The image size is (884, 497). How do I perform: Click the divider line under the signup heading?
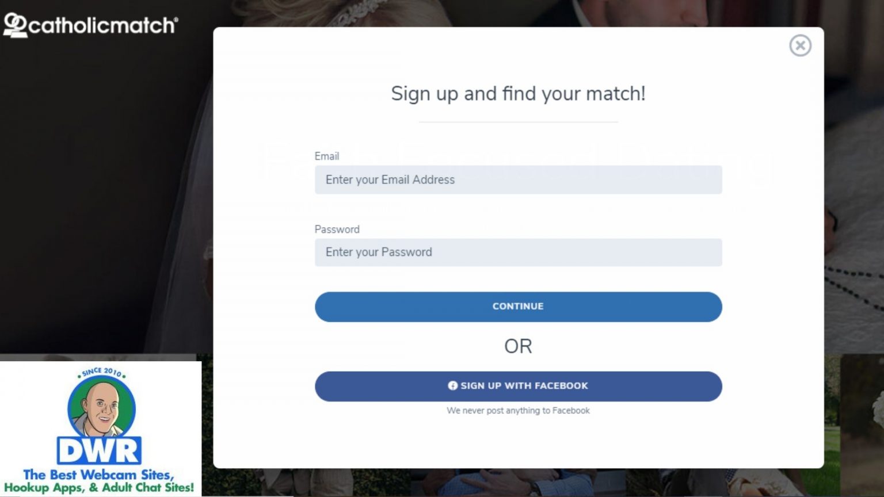pyautogui.click(x=518, y=121)
